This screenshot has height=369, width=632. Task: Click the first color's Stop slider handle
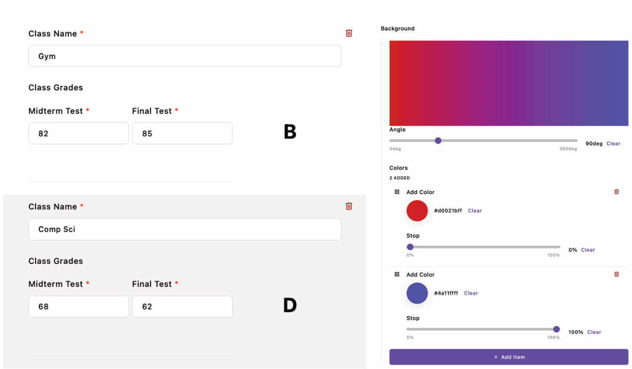411,247
